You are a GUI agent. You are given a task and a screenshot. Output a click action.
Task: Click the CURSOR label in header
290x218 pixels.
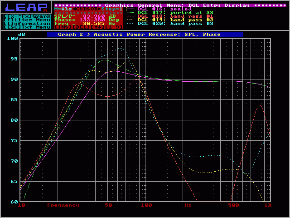pos(87,9)
